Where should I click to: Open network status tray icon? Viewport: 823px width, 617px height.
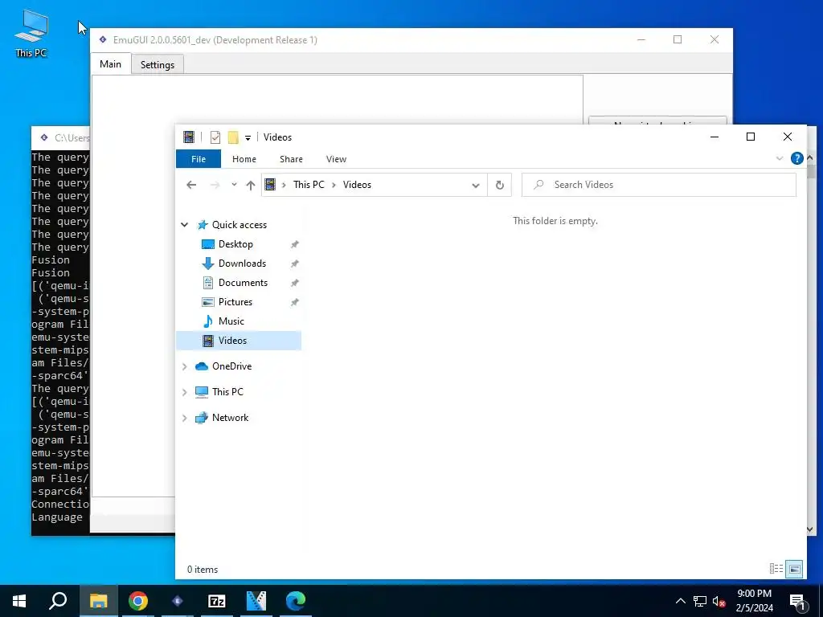[700, 601]
